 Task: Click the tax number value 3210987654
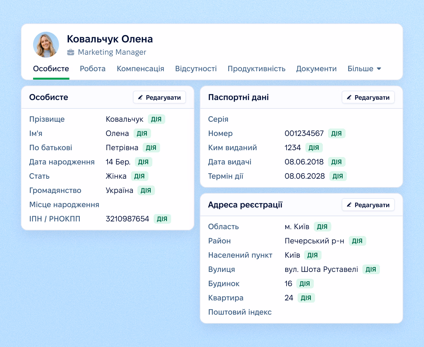[127, 219]
